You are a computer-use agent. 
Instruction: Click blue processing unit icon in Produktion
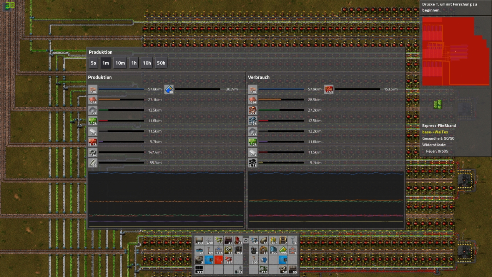click(169, 89)
